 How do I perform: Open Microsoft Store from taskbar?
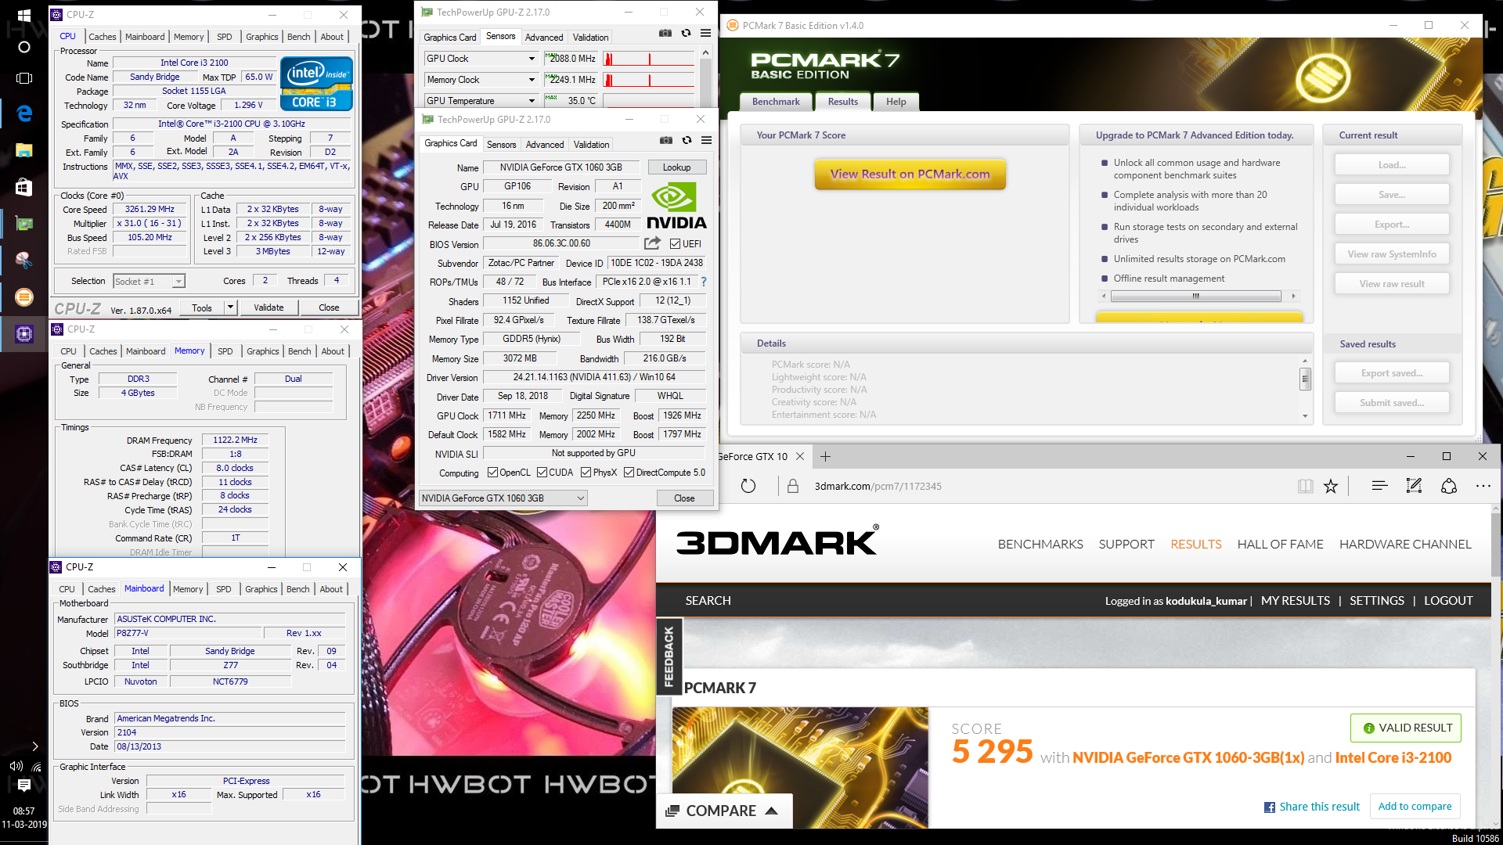(24, 187)
